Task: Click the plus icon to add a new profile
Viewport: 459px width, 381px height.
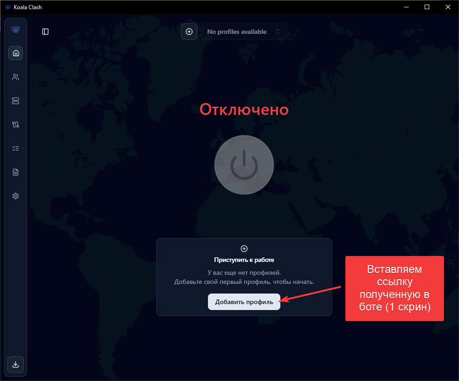Action: pos(189,31)
